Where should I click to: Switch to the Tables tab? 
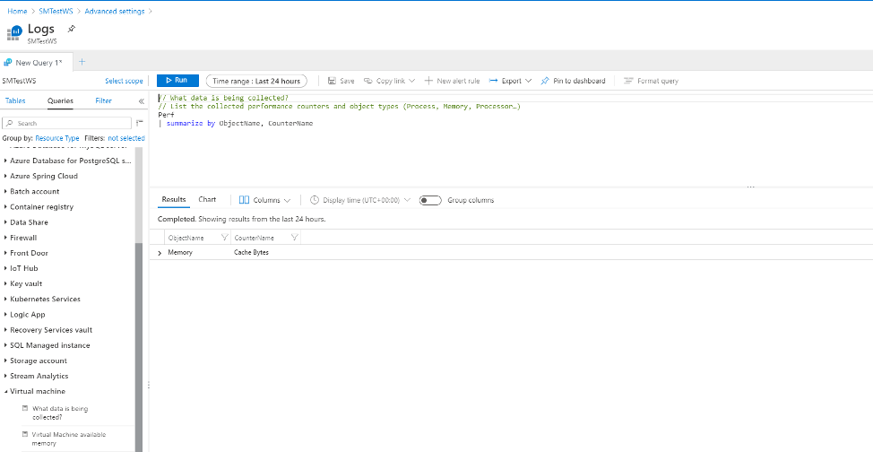(x=15, y=100)
